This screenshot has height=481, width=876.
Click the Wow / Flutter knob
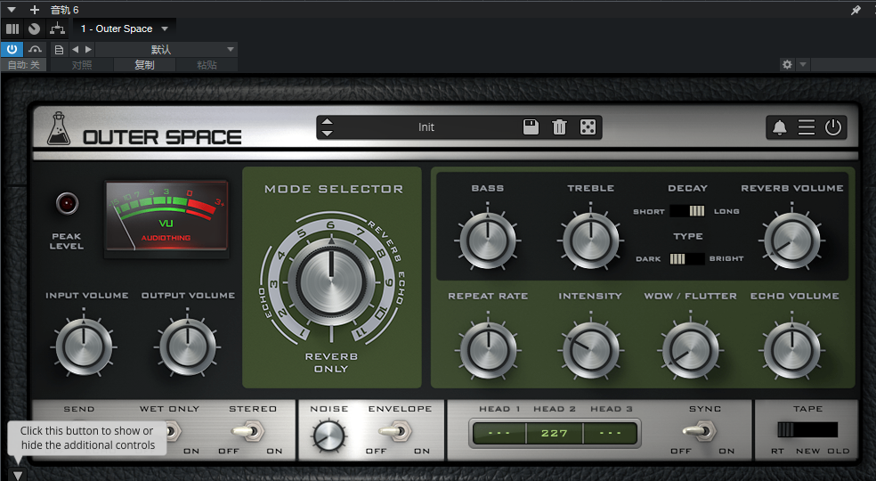click(x=690, y=350)
